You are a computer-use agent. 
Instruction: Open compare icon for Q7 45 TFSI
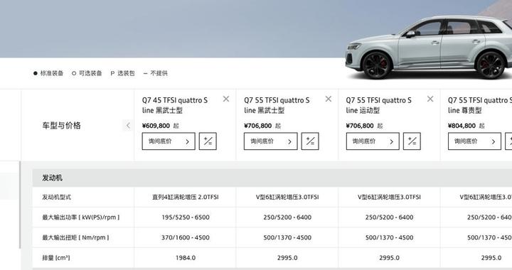click(208, 141)
